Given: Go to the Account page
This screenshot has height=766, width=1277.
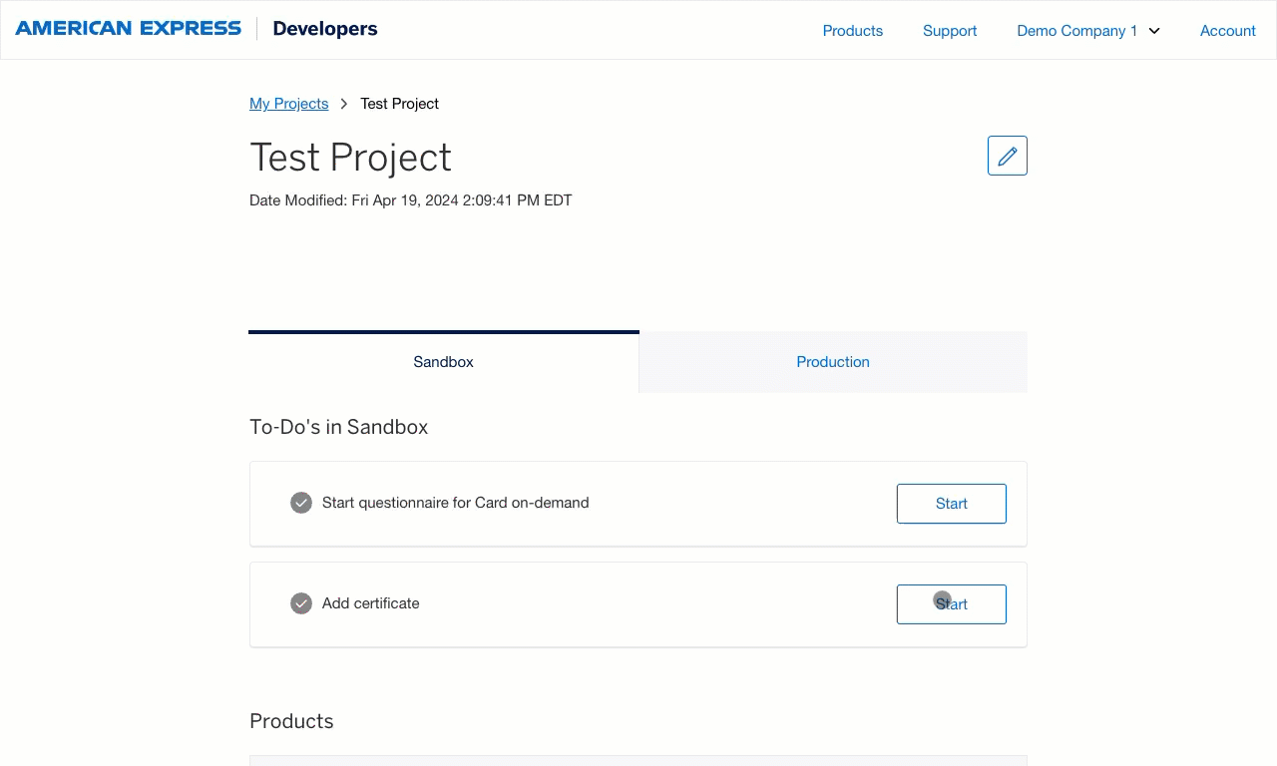Looking at the screenshot, I should tap(1227, 31).
